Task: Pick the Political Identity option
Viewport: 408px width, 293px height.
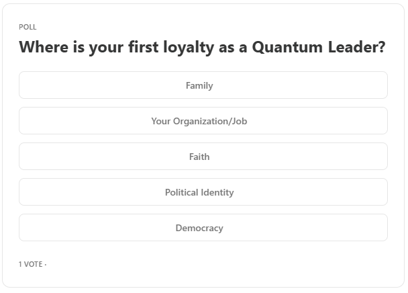Action: [x=203, y=192]
